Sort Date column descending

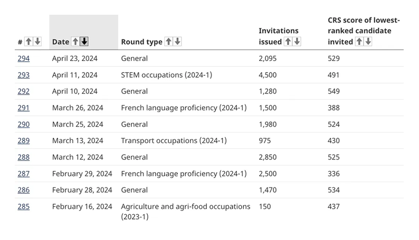pyautogui.click(x=84, y=42)
